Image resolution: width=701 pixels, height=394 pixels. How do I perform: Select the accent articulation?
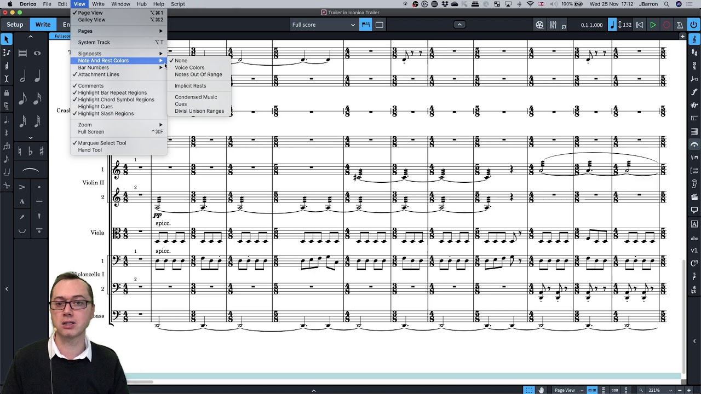point(22,187)
